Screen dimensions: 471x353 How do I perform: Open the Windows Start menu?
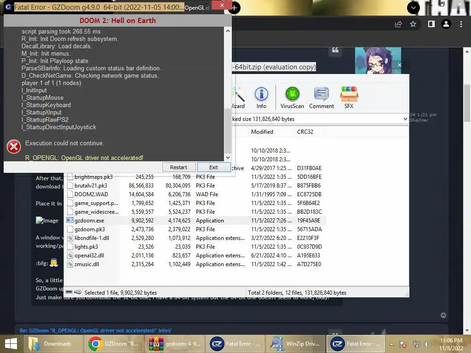[11, 344]
